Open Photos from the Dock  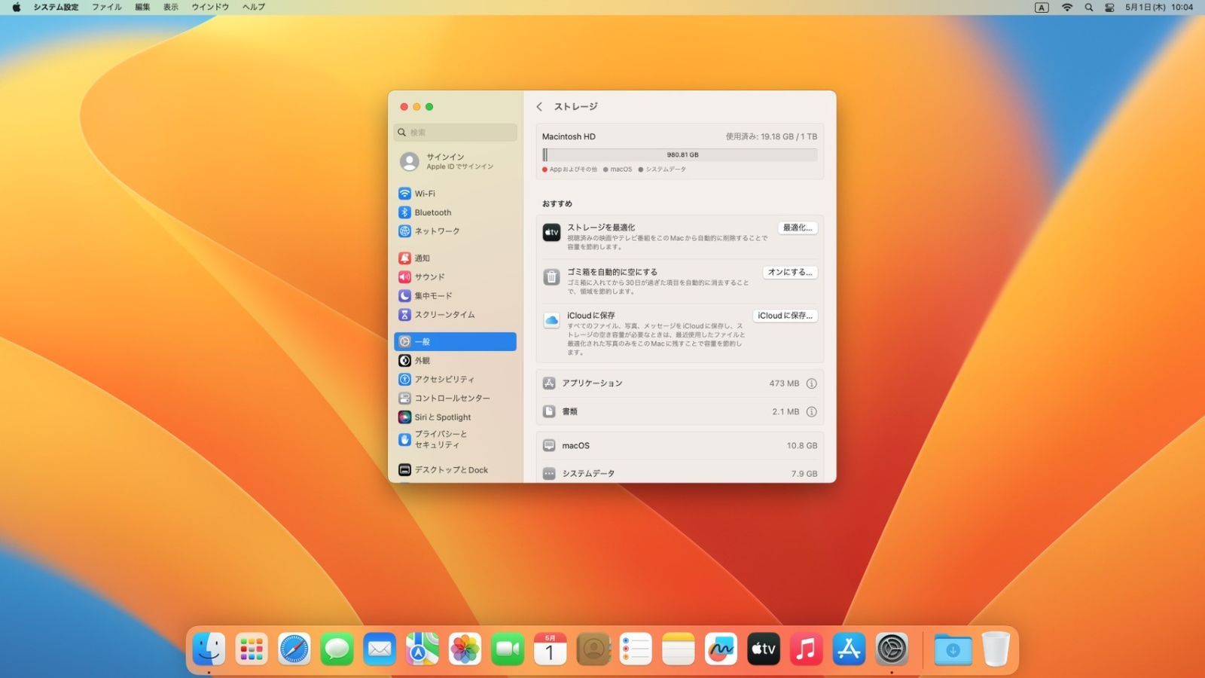pos(465,649)
